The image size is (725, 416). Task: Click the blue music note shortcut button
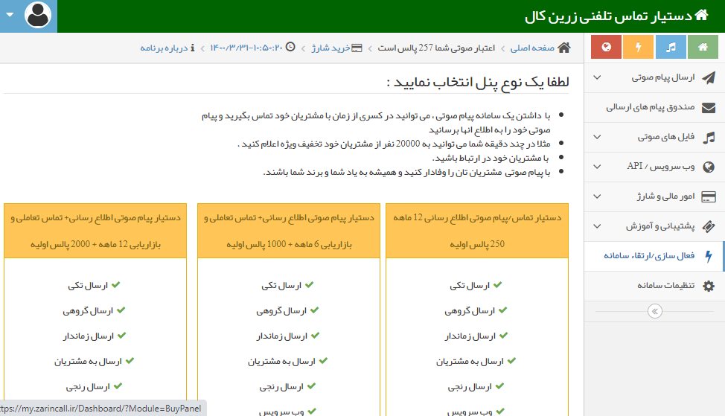click(671, 47)
